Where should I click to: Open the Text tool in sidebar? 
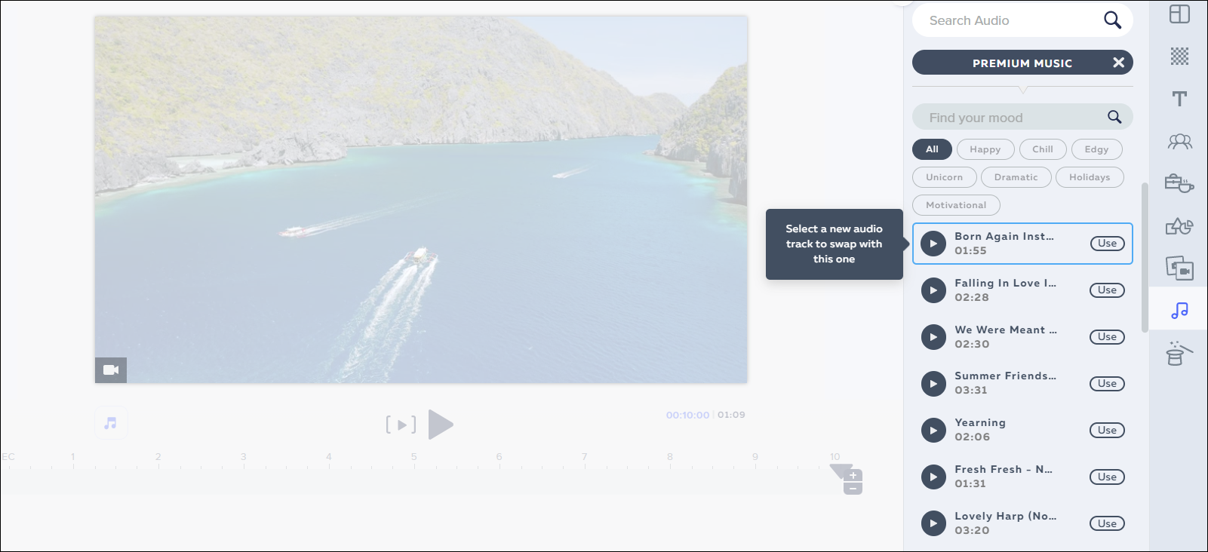click(x=1179, y=99)
